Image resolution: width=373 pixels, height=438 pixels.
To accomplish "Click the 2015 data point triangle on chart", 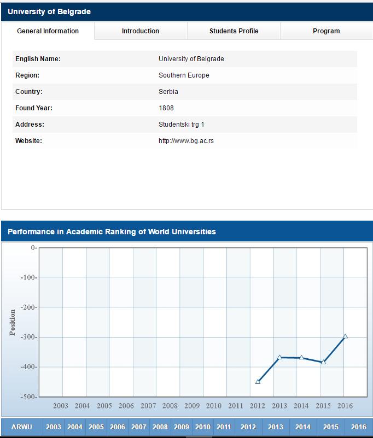I will tap(323, 362).
